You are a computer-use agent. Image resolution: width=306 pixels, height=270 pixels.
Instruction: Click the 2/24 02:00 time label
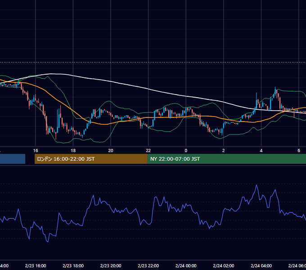(x=224, y=265)
